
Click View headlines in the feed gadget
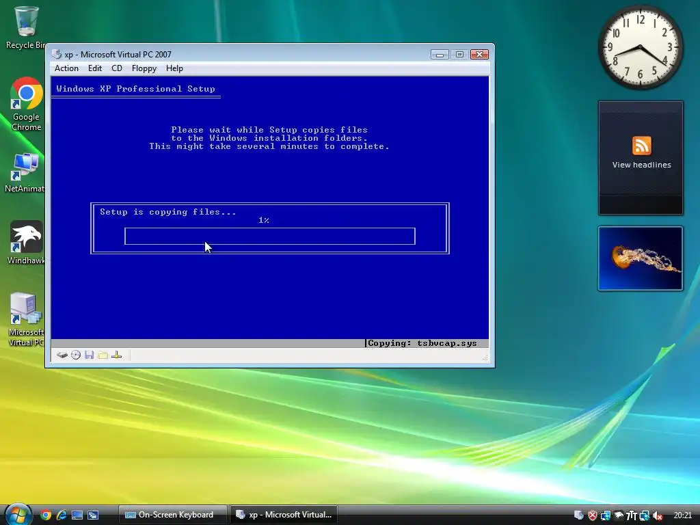tap(641, 165)
